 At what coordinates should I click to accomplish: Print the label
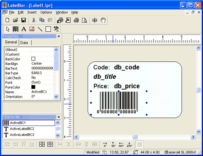coord(76,20)
